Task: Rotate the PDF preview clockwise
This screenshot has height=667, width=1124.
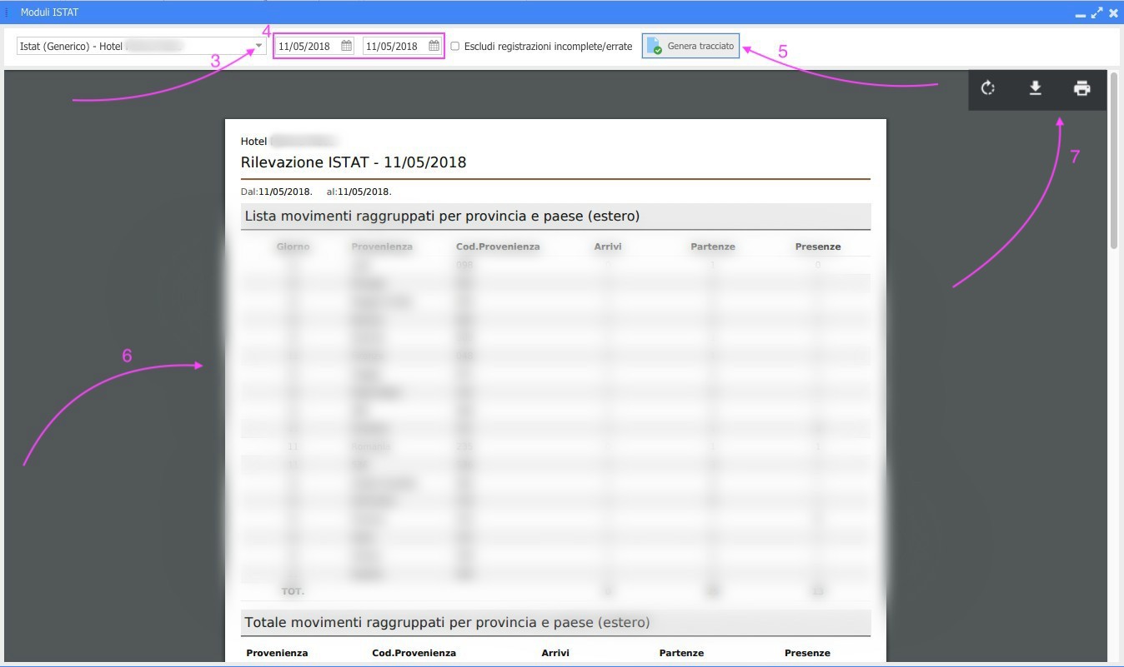Action: coord(988,88)
